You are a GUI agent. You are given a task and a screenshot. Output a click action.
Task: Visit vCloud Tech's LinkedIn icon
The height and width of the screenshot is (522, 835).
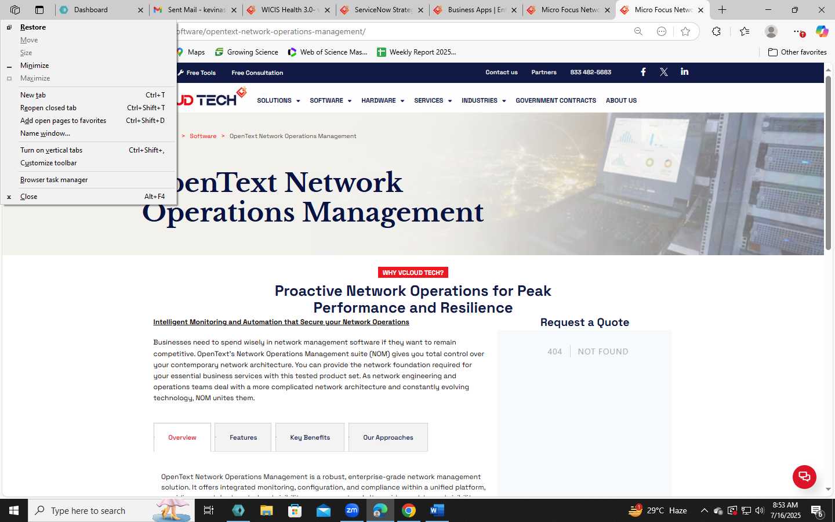tap(685, 72)
